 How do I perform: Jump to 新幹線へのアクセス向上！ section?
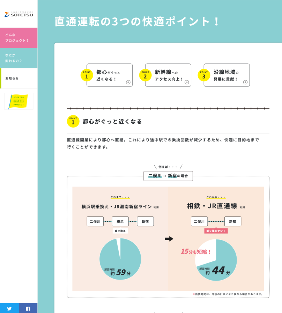168,75
